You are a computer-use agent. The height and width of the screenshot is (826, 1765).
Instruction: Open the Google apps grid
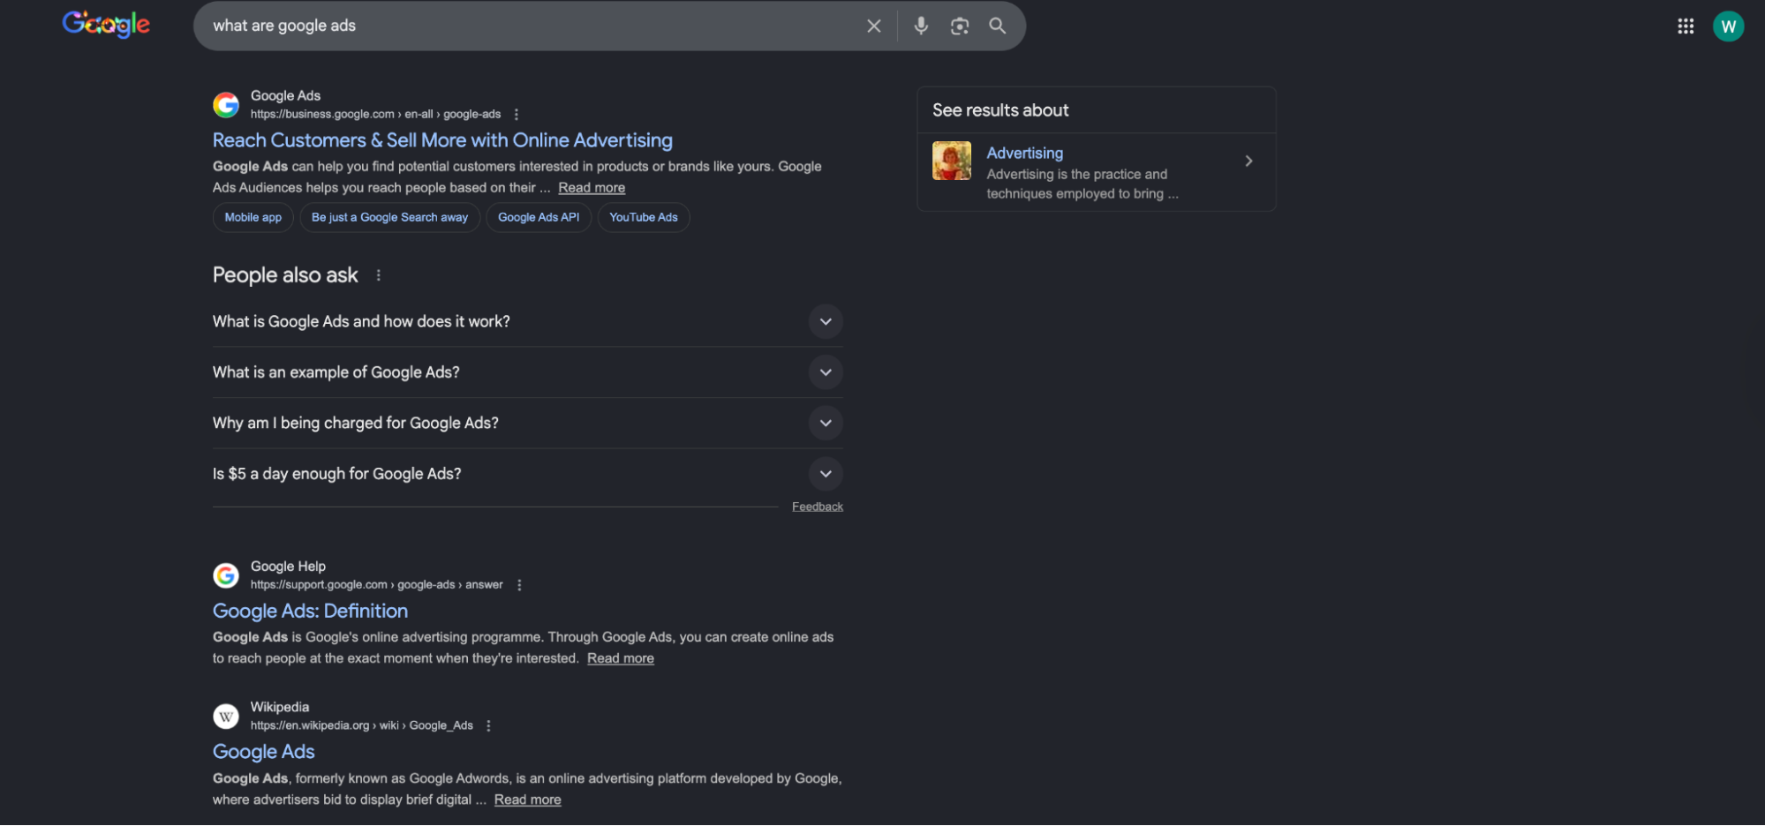1685,26
